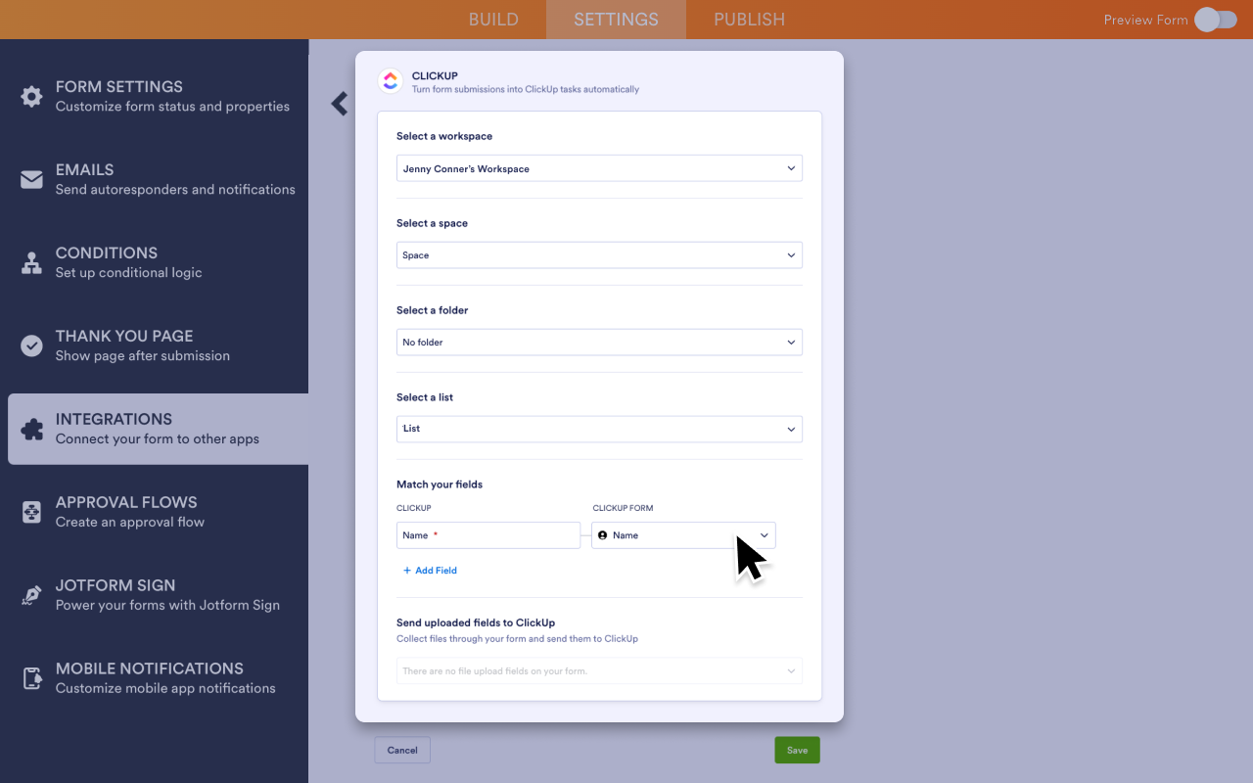Open the file upload fields dropdown
Image resolution: width=1253 pixels, height=783 pixels.
pyautogui.click(x=599, y=670)
